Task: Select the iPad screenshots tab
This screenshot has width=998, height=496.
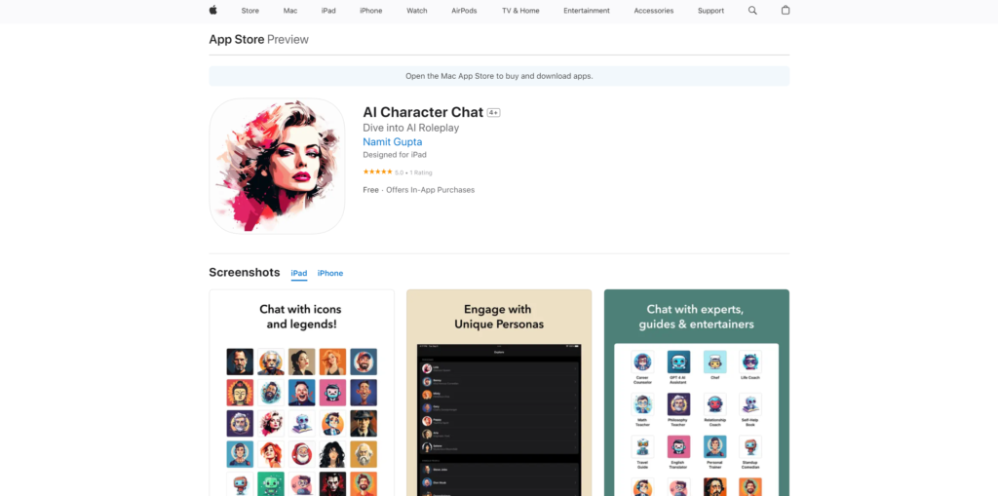Action: point(299,274)
